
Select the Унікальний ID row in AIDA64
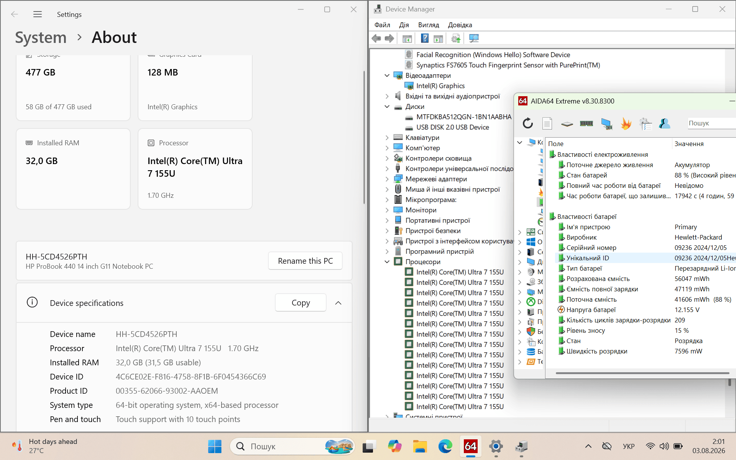coord(645,258)
